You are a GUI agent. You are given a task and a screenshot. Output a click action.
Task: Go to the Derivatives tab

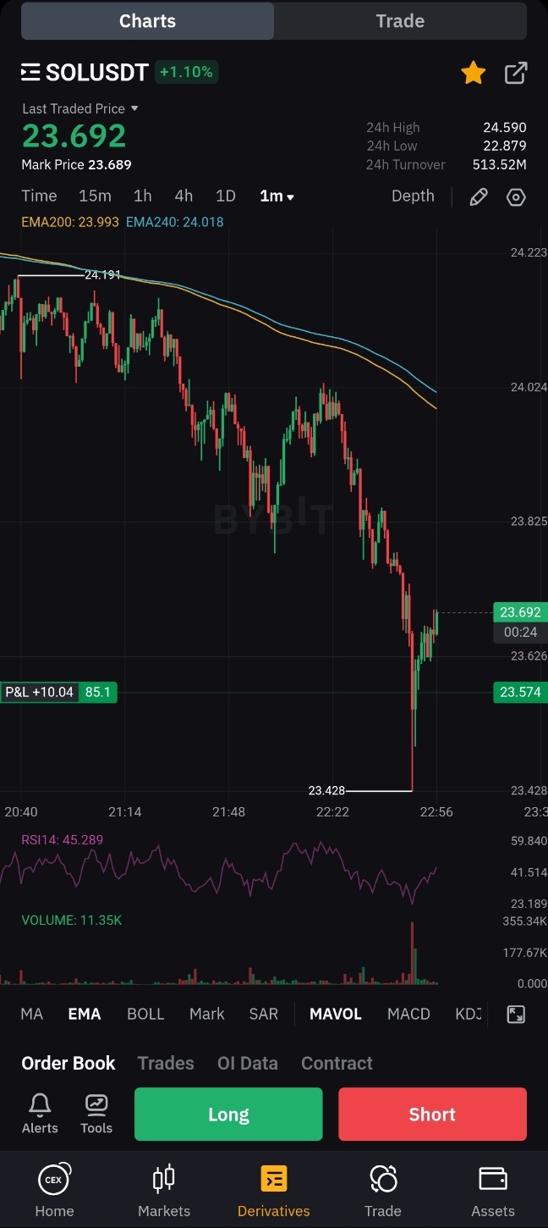point(274,1190)
